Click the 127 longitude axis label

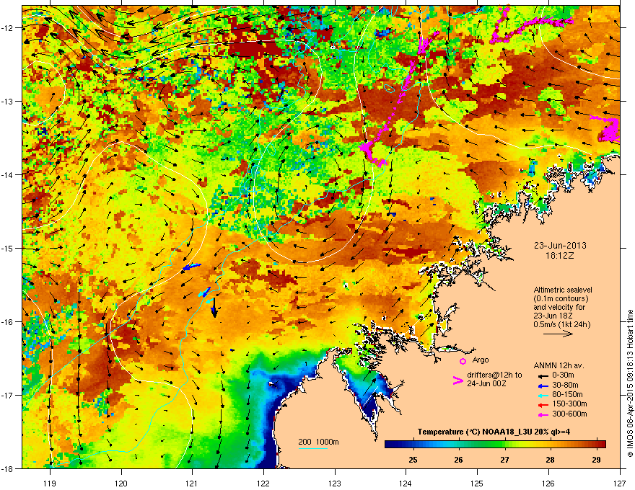tap(620, 483)
